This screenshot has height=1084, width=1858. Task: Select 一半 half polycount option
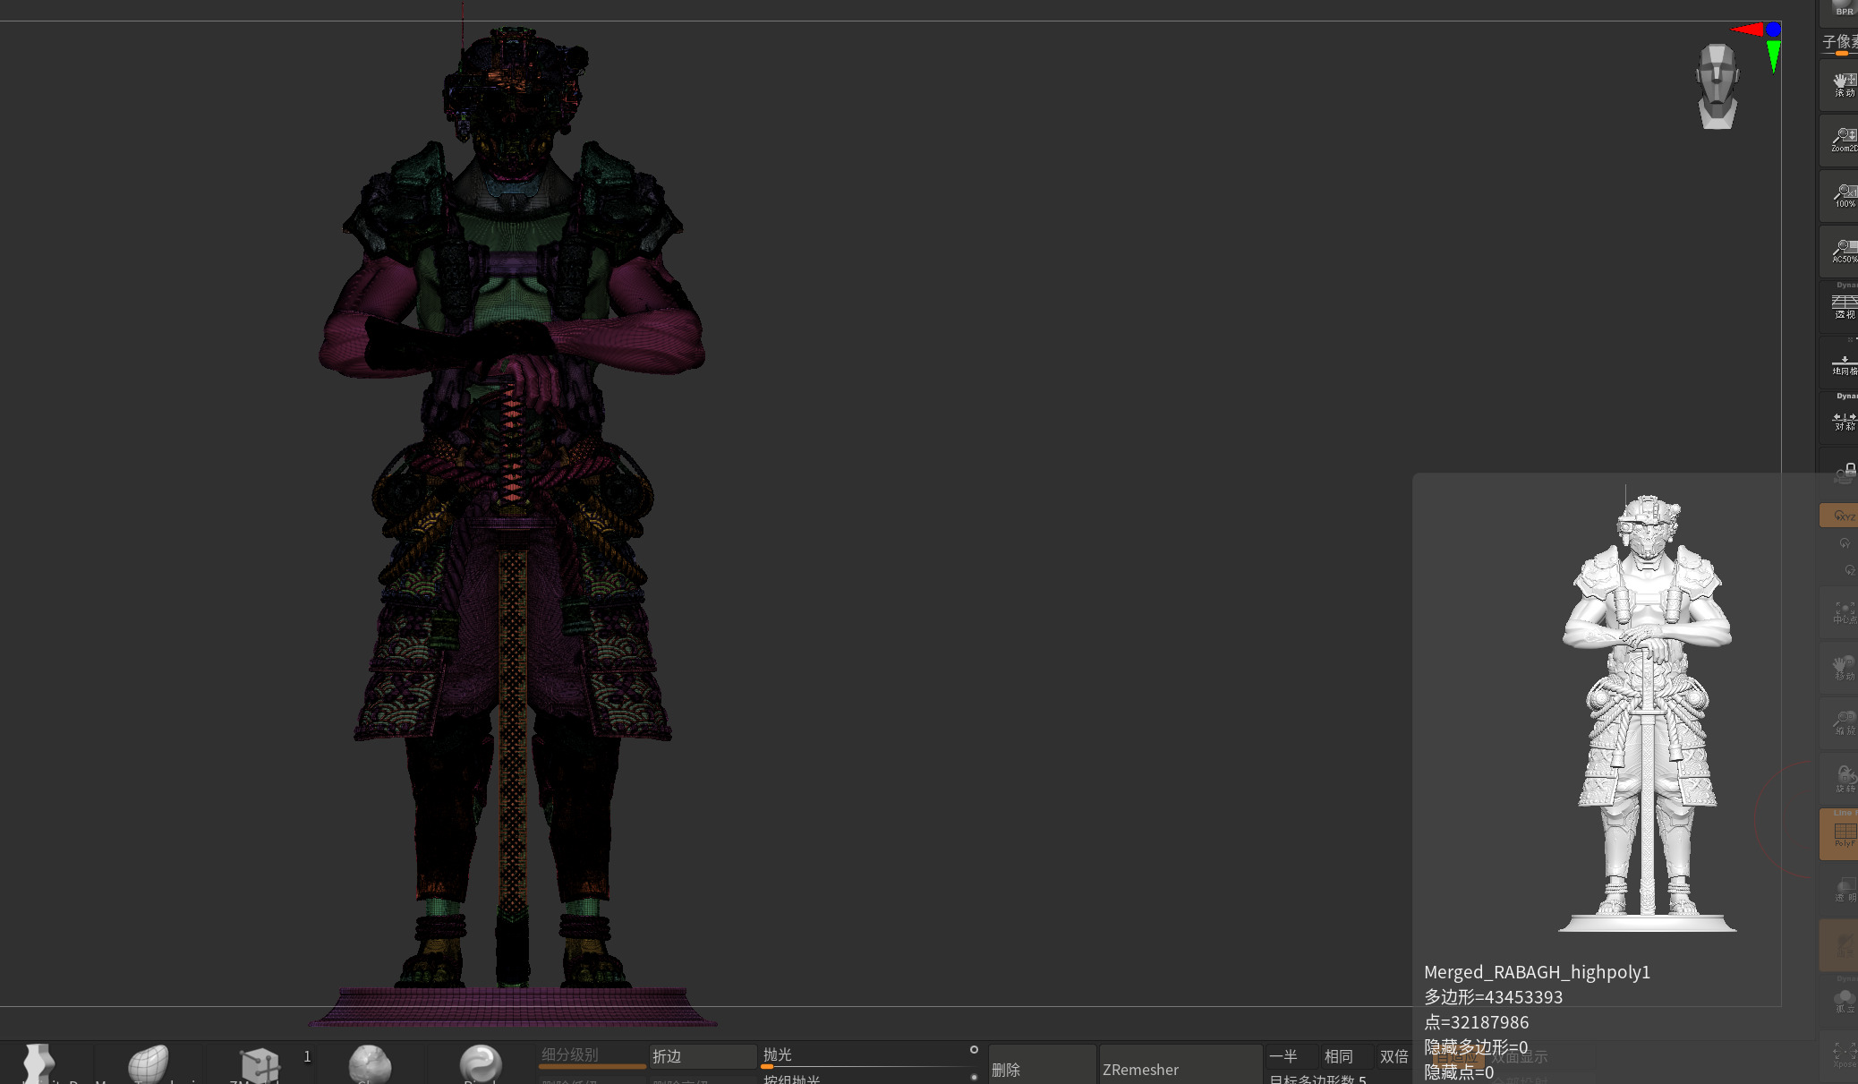1291,1056
